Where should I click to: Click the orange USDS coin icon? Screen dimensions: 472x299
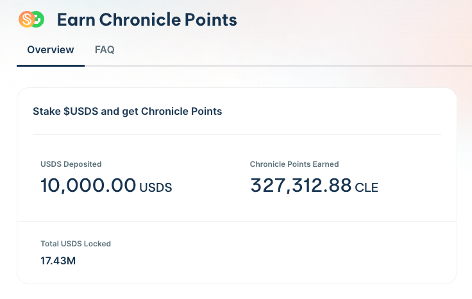(x=26, y=20)
